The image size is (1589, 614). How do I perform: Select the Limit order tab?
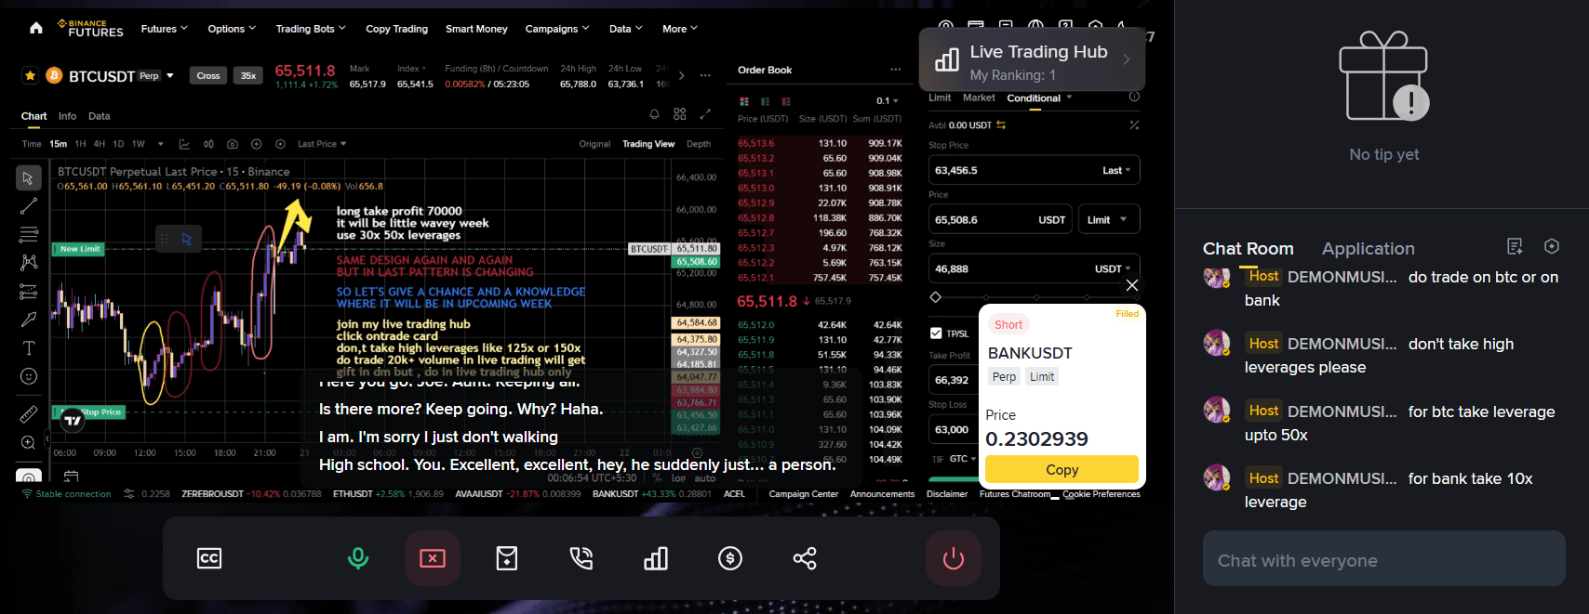pos(940,98)
